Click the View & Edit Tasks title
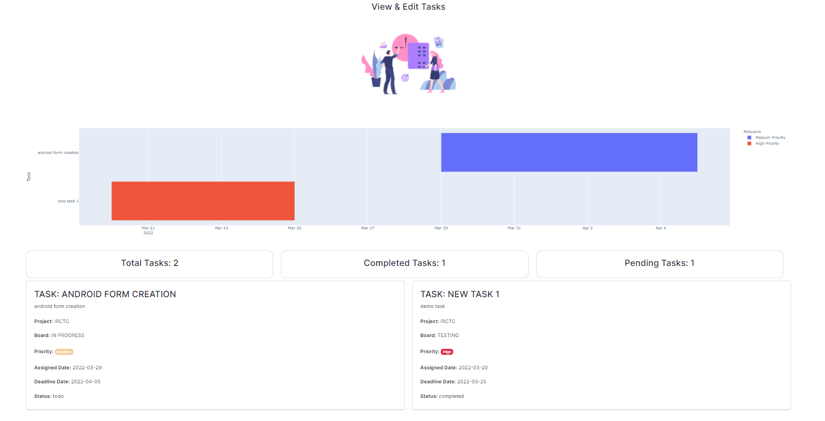This screenshot has width=825, height=421. 408,7
